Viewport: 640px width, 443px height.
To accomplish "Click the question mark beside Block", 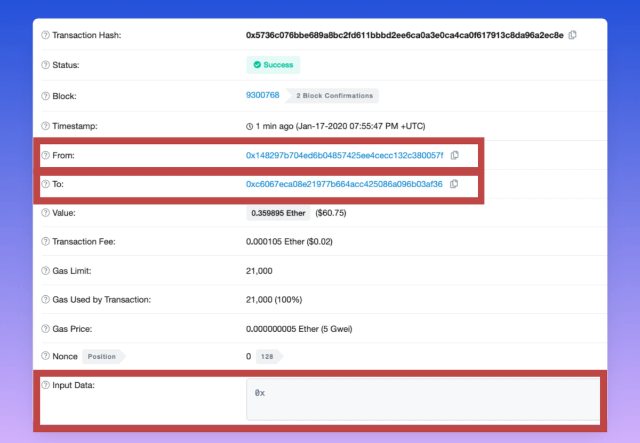I will pos(46,96).
